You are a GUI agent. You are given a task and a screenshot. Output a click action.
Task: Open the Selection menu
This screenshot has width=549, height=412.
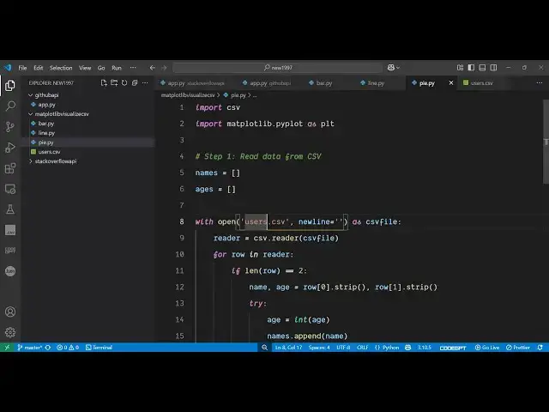[61, 68]
